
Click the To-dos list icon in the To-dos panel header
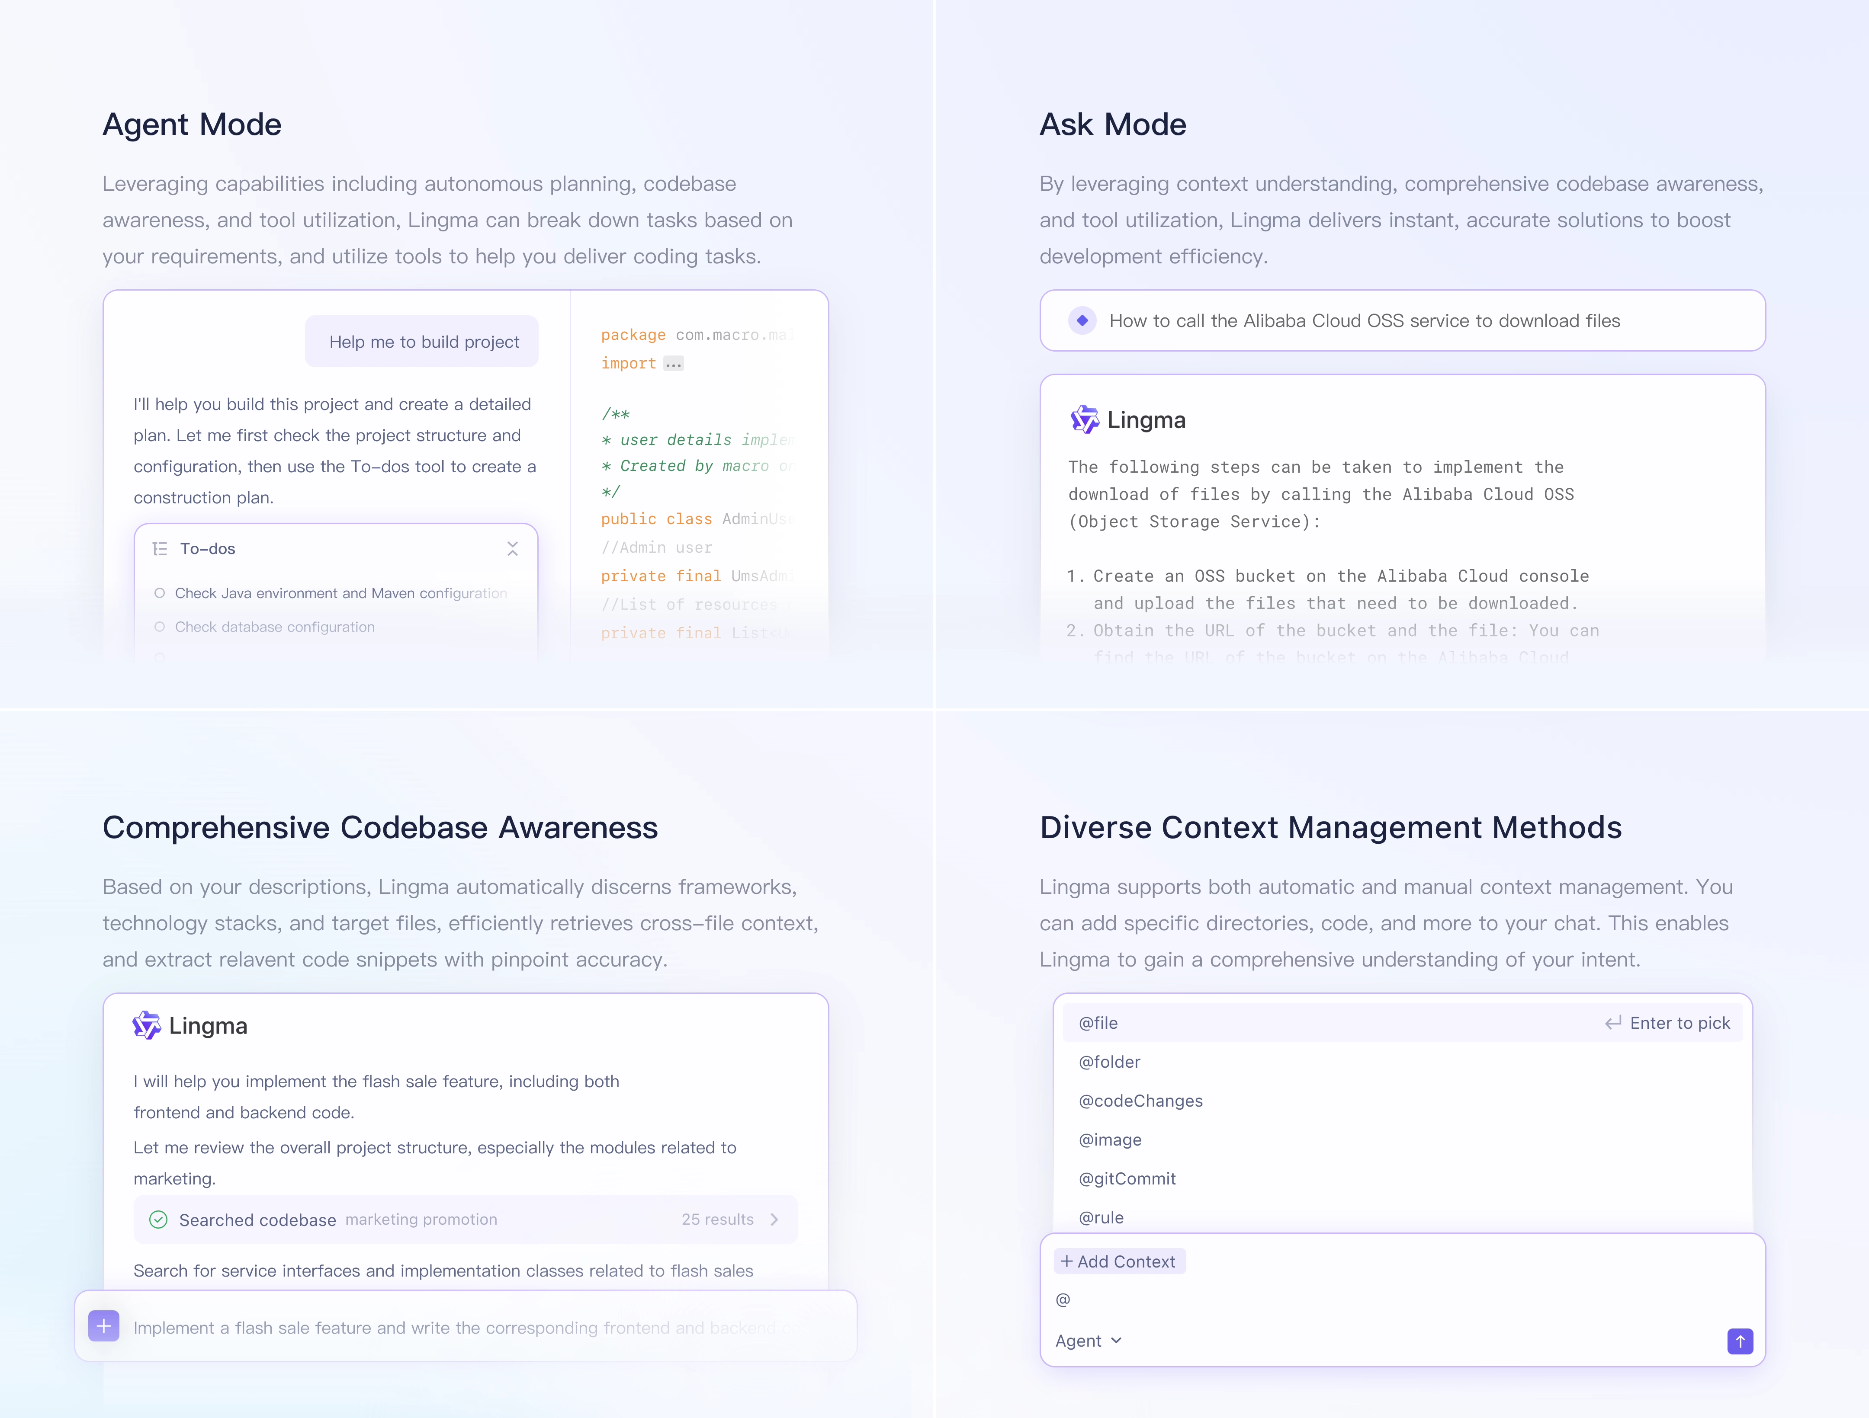coord(160,548)
